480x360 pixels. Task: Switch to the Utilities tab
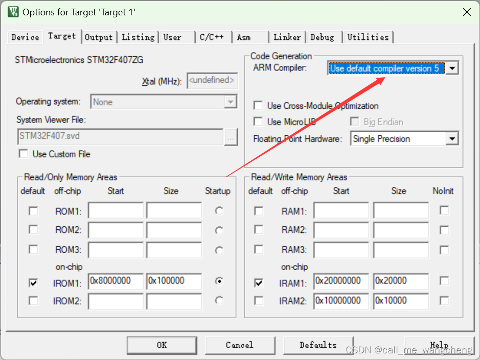click(368, 37)
